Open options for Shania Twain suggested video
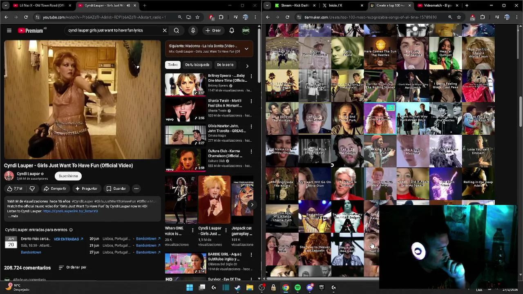This screenshot has height=294, width=523. (x=251, y=101)
